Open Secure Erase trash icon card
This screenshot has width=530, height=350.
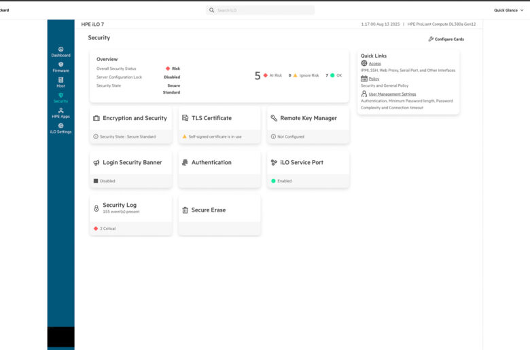[185, 210]
